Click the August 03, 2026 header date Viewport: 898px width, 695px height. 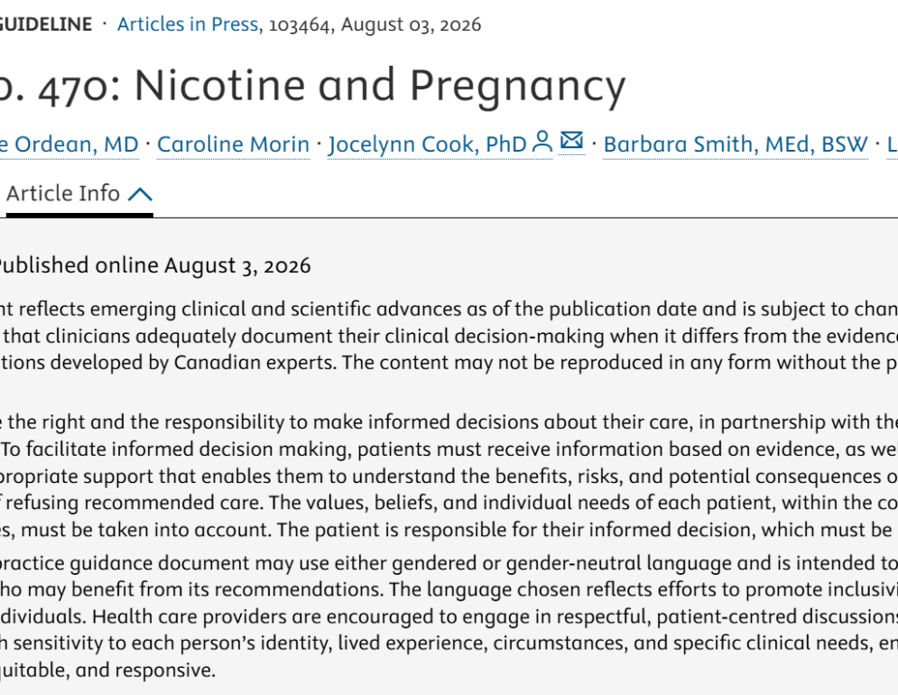411,25
